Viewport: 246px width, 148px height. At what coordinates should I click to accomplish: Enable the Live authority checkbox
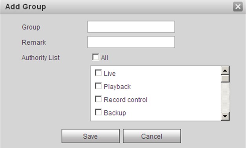[x=98, y=73]
